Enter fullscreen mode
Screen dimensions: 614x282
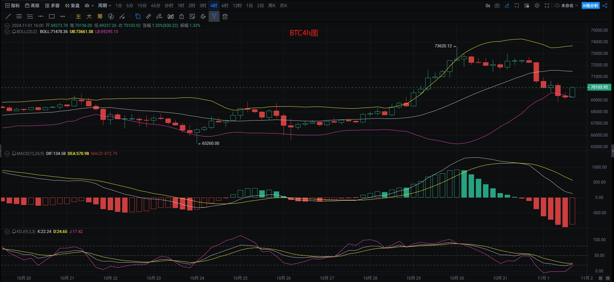547,5
